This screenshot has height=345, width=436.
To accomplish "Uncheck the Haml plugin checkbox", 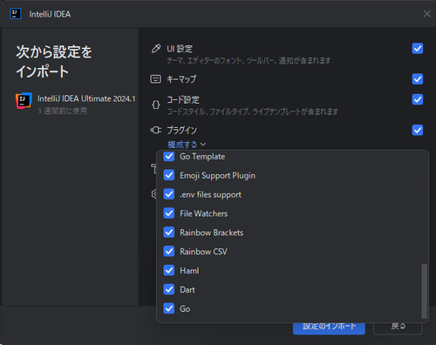I will pos(169,270).
